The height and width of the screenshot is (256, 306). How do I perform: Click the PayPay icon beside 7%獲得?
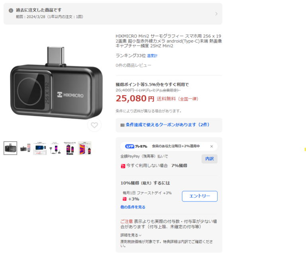click(123, 166)
